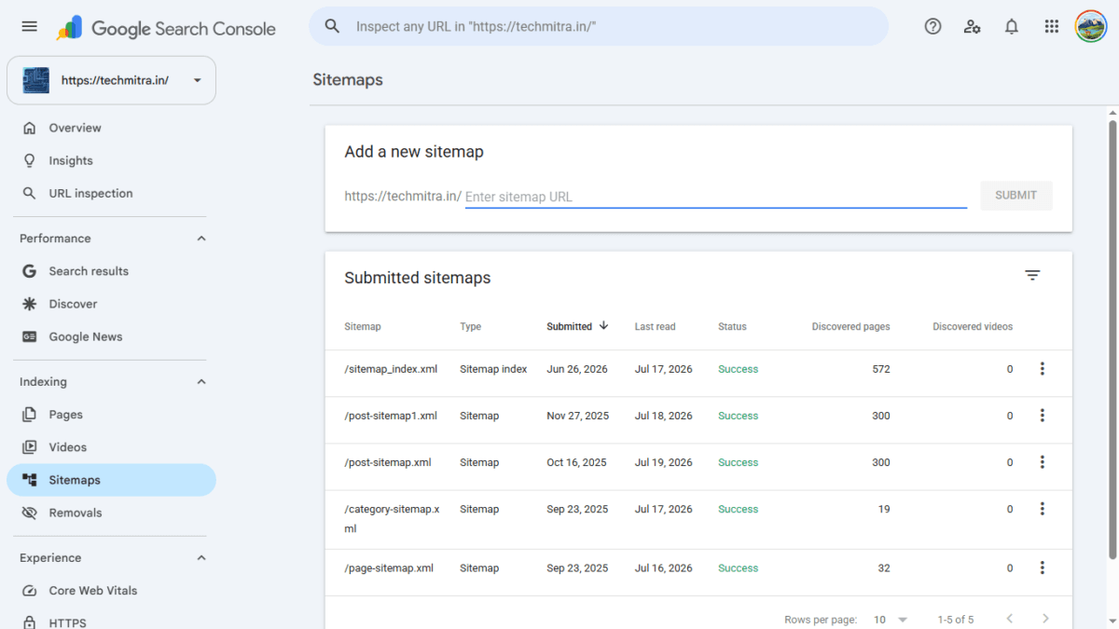Open notifications bell
Image resolution: width=1119 pixels, height=629 pixels.
[1012, 27]
